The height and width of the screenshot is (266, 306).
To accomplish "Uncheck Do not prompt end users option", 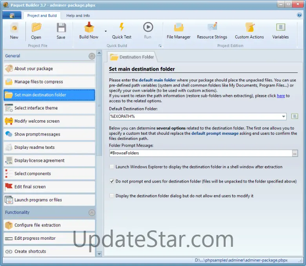I will pyautogui.click(x=112, y=181).
